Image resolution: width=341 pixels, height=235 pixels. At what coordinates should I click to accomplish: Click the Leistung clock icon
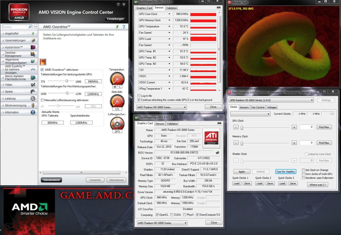pyautogui.click(x=33, y=98)
